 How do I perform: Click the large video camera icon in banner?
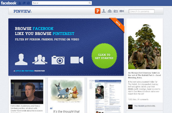(77, 60)
